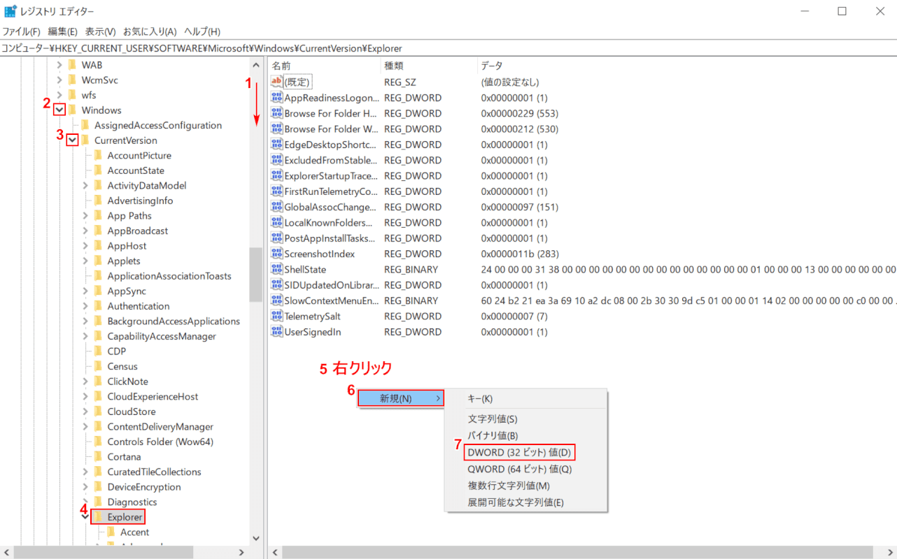This screenshot has width=897, height=559.
Task: Open the 表示(V) menu
Action: tap(101, 31)
